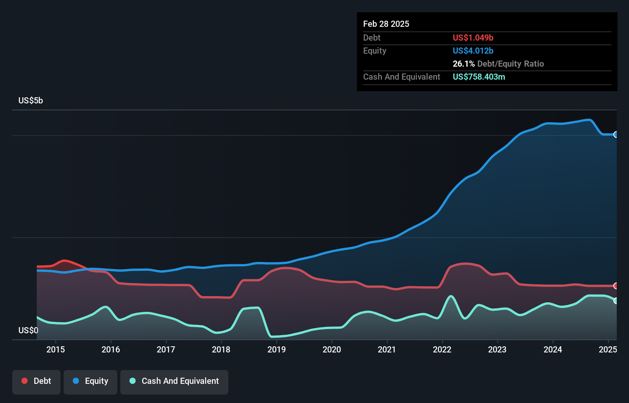The height and width of the screenshot is (403, 629).
Task: Select the red Debt legend dot
Action: (24, 381)
